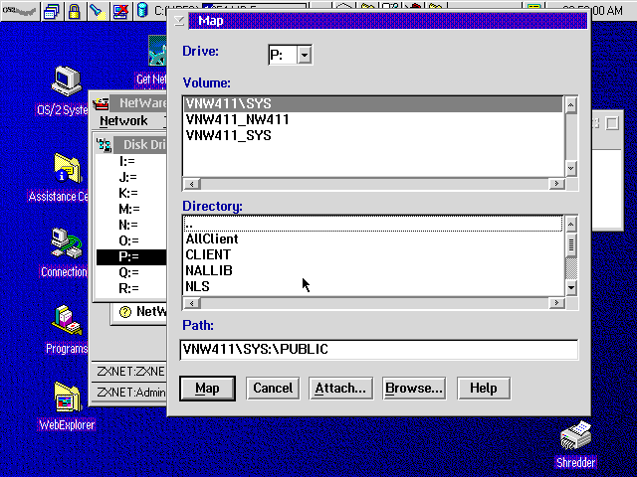Select the NLS directory

point(373,286)
